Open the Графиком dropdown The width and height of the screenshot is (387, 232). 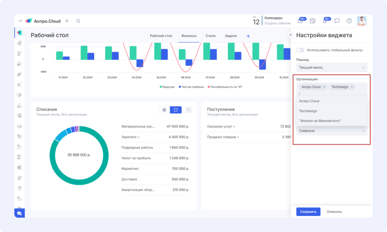coord(331,131)
